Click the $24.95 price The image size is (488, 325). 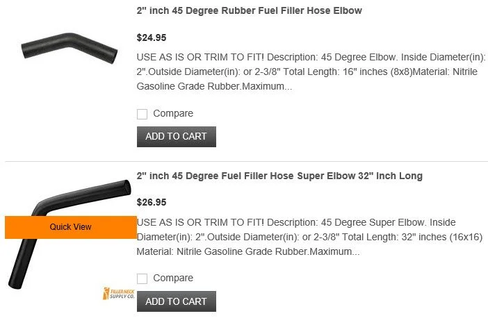(152, 37)
